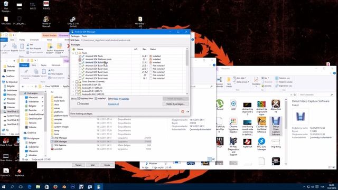
Task: Check the Tools folder checkbox
Action: click(x=77, y=53)
